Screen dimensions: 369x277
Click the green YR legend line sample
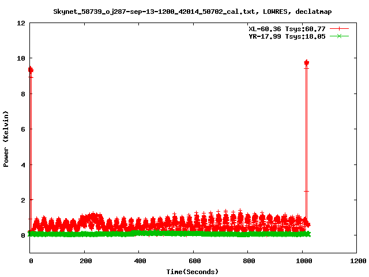tap(340, 36)
